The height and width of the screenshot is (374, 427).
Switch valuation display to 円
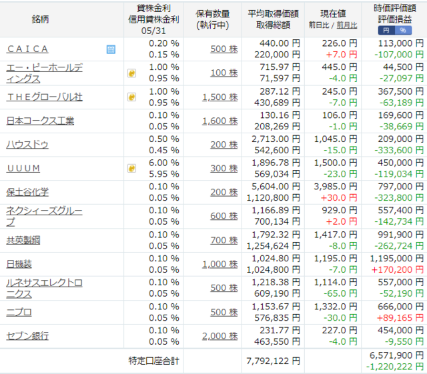pyautogui.click(x=386, y=31)
